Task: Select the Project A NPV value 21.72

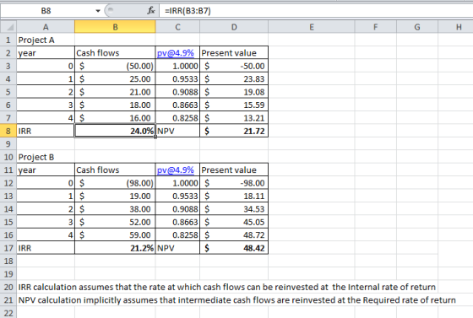Action: pyautogui.click(x=234, y=131)
